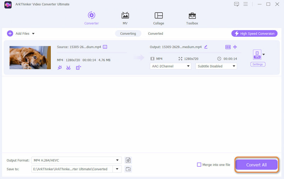Open the hamburger menu in title bar
This screenshot has height=179, width=284.
[245, 4]
